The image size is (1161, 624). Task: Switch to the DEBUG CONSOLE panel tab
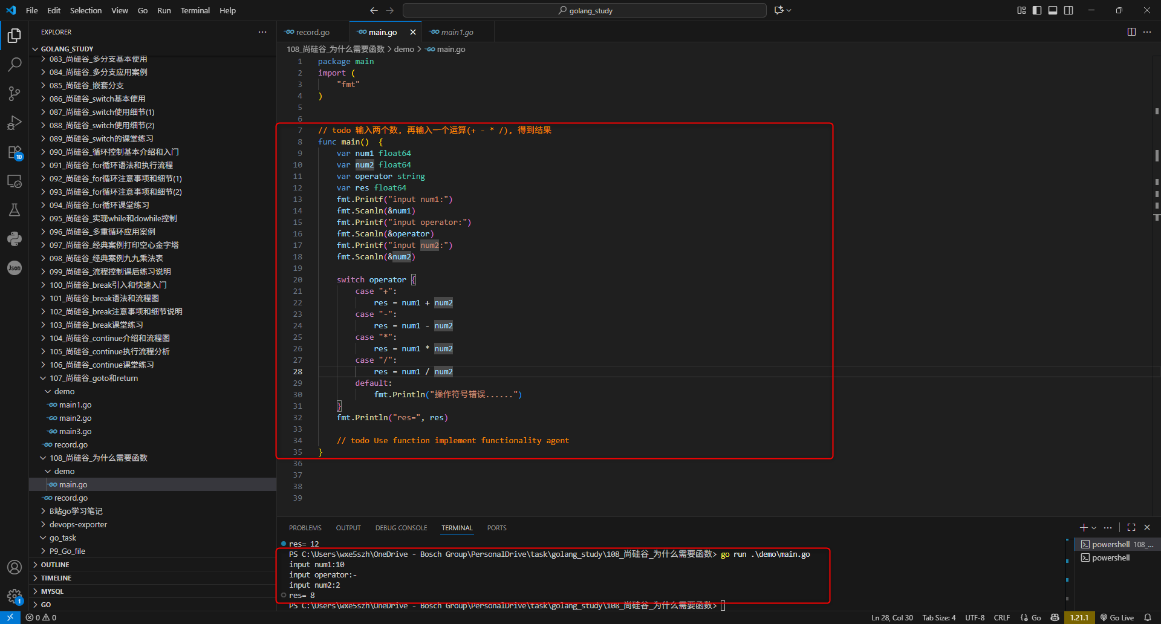401,528
